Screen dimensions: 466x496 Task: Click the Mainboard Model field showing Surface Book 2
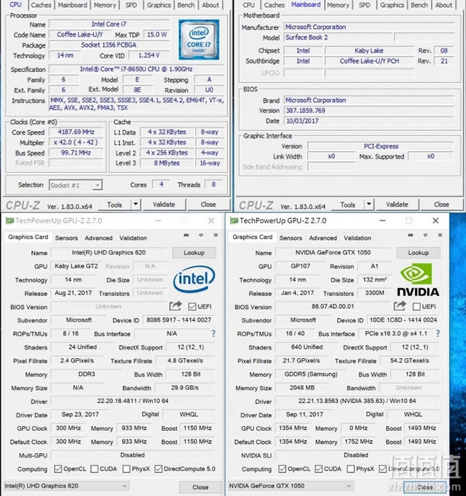point(338,37)
